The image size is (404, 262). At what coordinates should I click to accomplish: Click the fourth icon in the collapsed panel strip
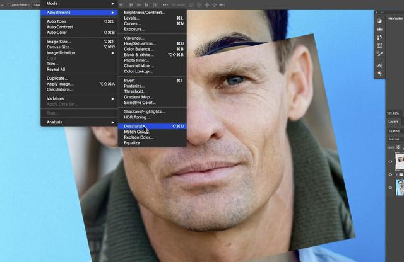[x=379, y=45]
